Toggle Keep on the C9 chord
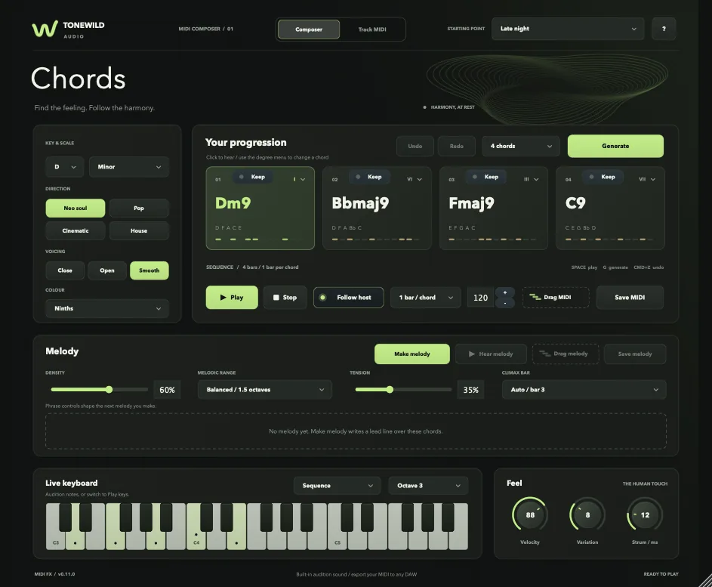The image size is (712, 587). (603, 177)
